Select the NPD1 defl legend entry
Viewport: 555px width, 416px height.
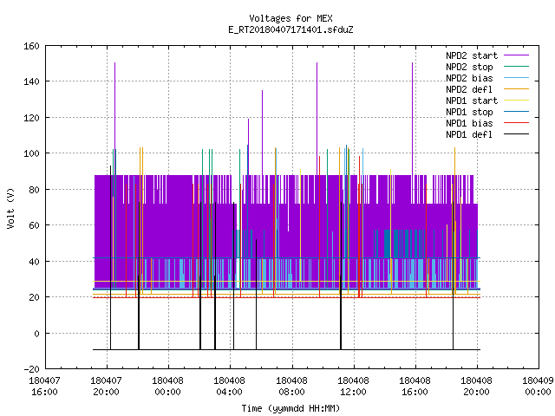(x=487, y=134)
